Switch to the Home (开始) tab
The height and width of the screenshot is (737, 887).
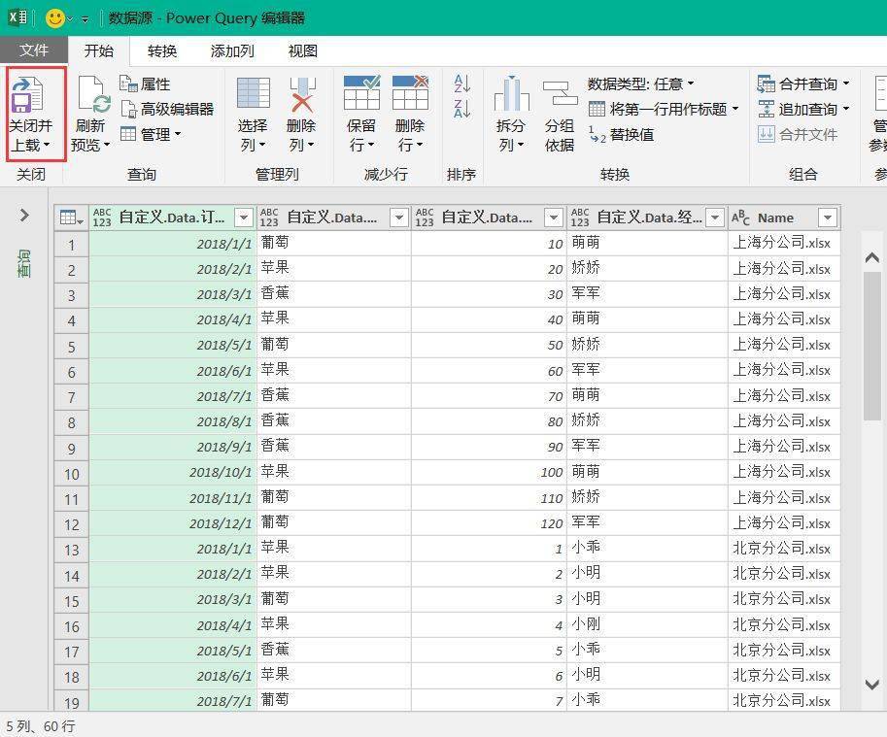pos(99,50)
